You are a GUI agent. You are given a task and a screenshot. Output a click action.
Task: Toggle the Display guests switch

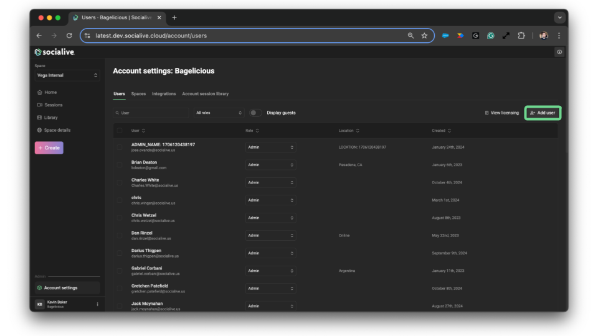[x=255, y=113]
